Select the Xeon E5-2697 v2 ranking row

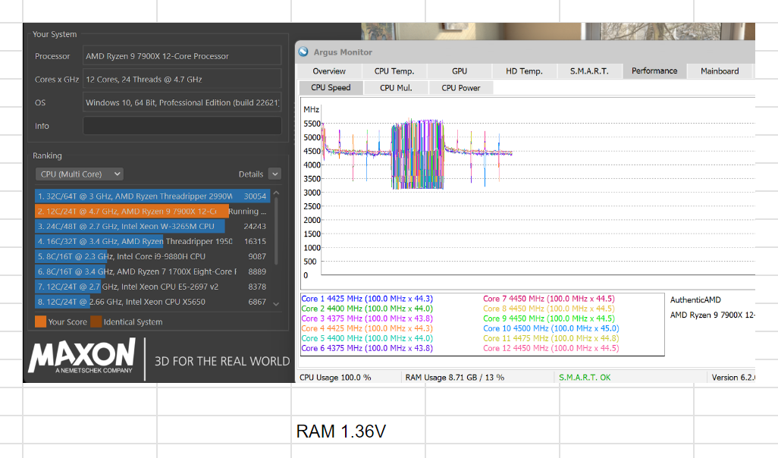coord(152,287)
